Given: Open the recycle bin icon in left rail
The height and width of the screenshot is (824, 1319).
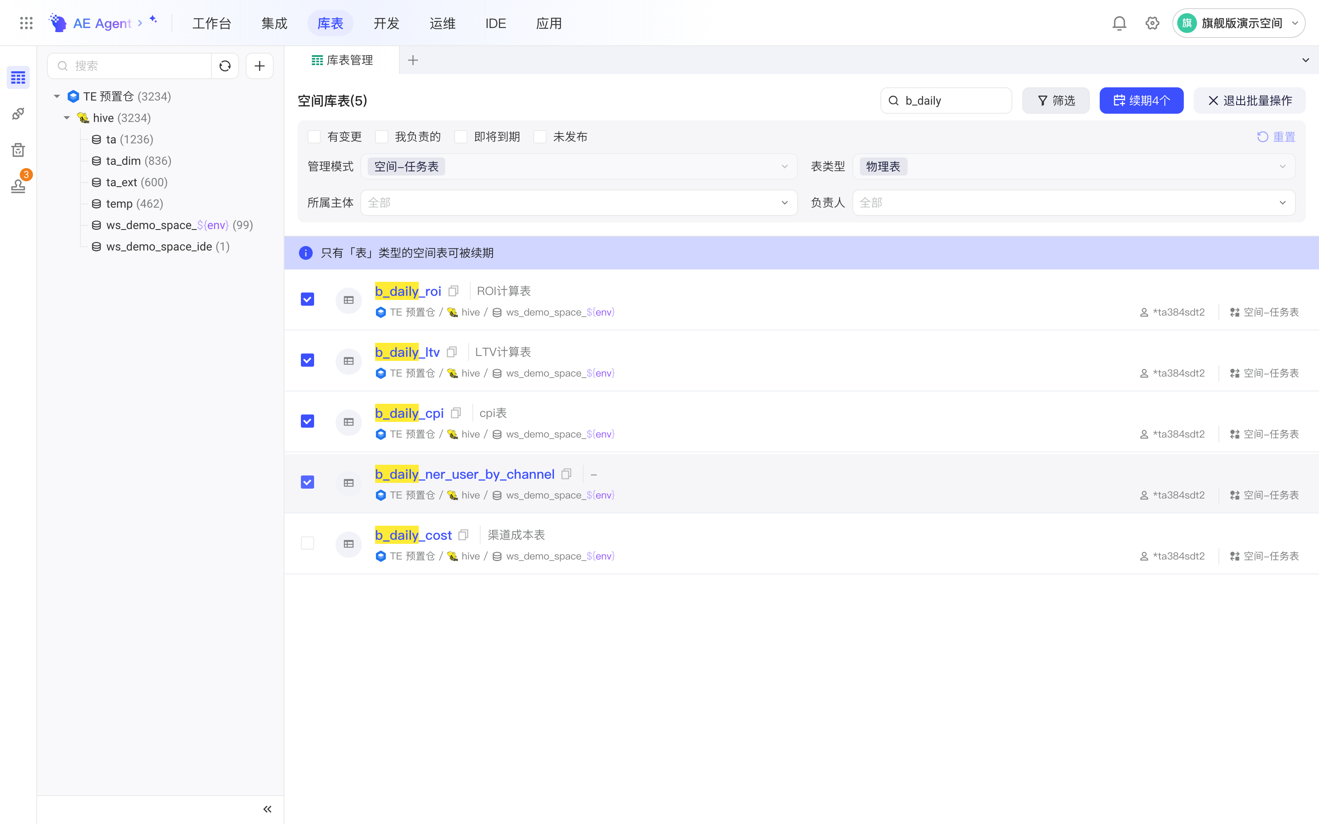Looking at the screenshot, I should click(18, 149).
